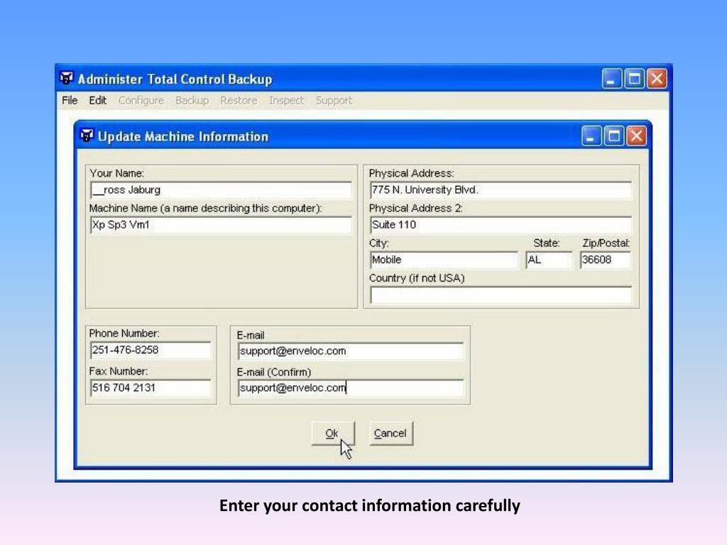
Task: Maximize the Administer Total Control Backup window
Action: point(634,78)
